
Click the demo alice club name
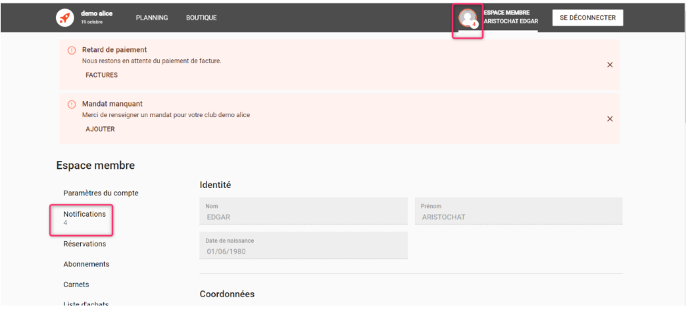point(97,14)
